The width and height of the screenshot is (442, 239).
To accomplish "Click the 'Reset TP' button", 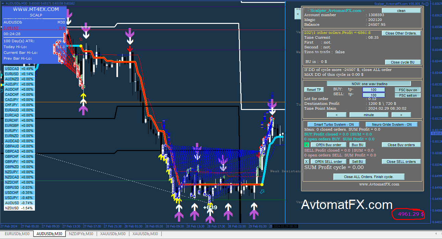I will 314,90.
